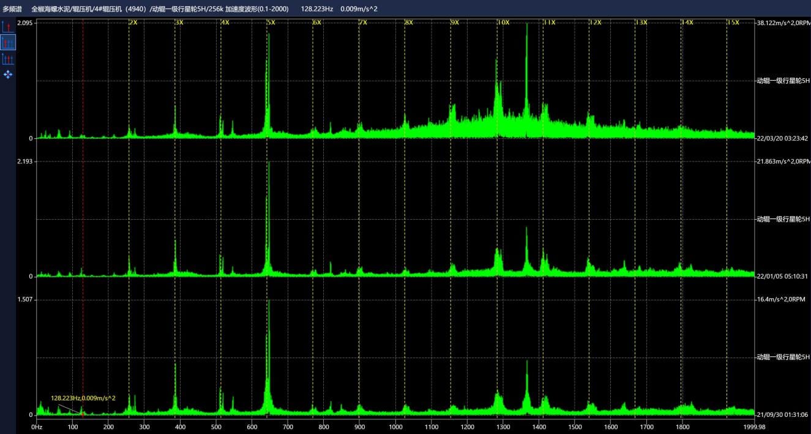The image size is (811, 434).
Task: Click the 15X harmonic marker label
Action: pyautogui.click(x=733, y=23)
